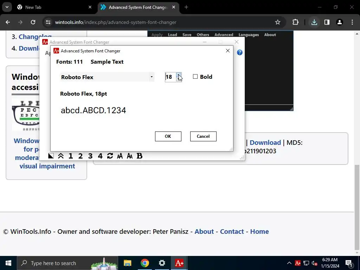Switch to the New Tab browser tab

[54, 7]
